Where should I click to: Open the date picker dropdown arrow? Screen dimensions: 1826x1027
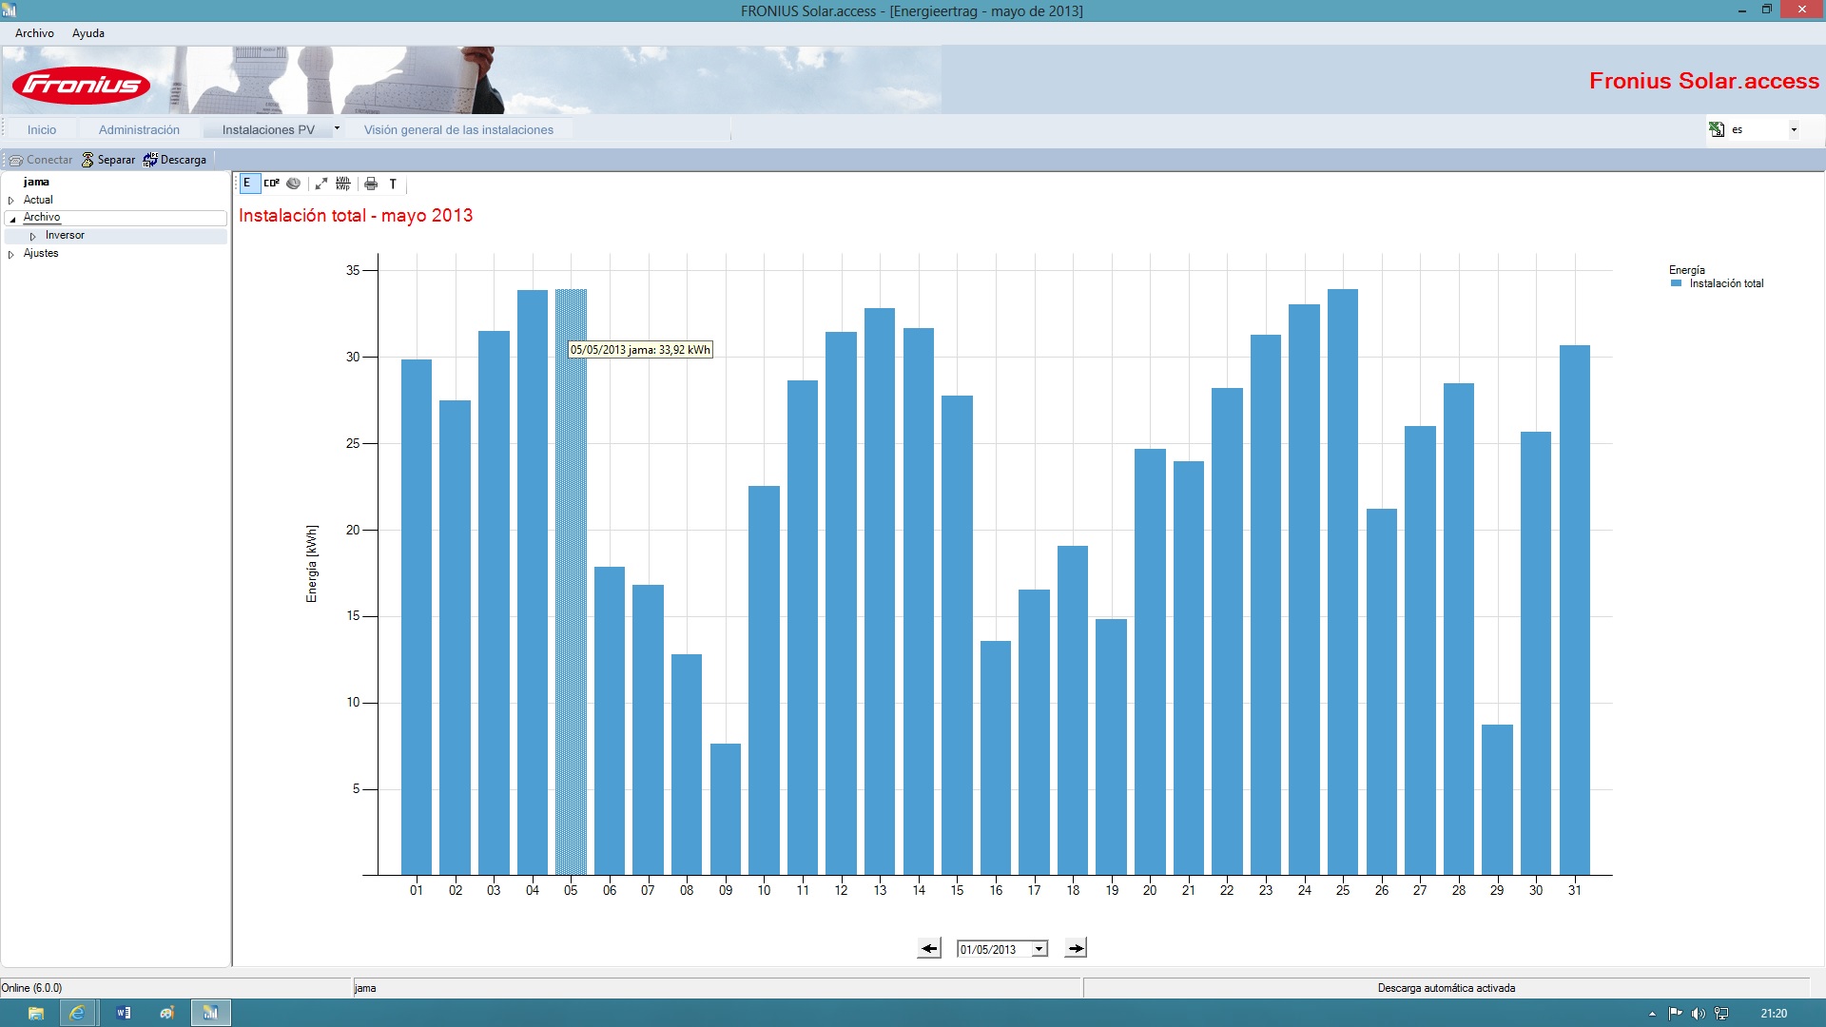(1039, 949)
